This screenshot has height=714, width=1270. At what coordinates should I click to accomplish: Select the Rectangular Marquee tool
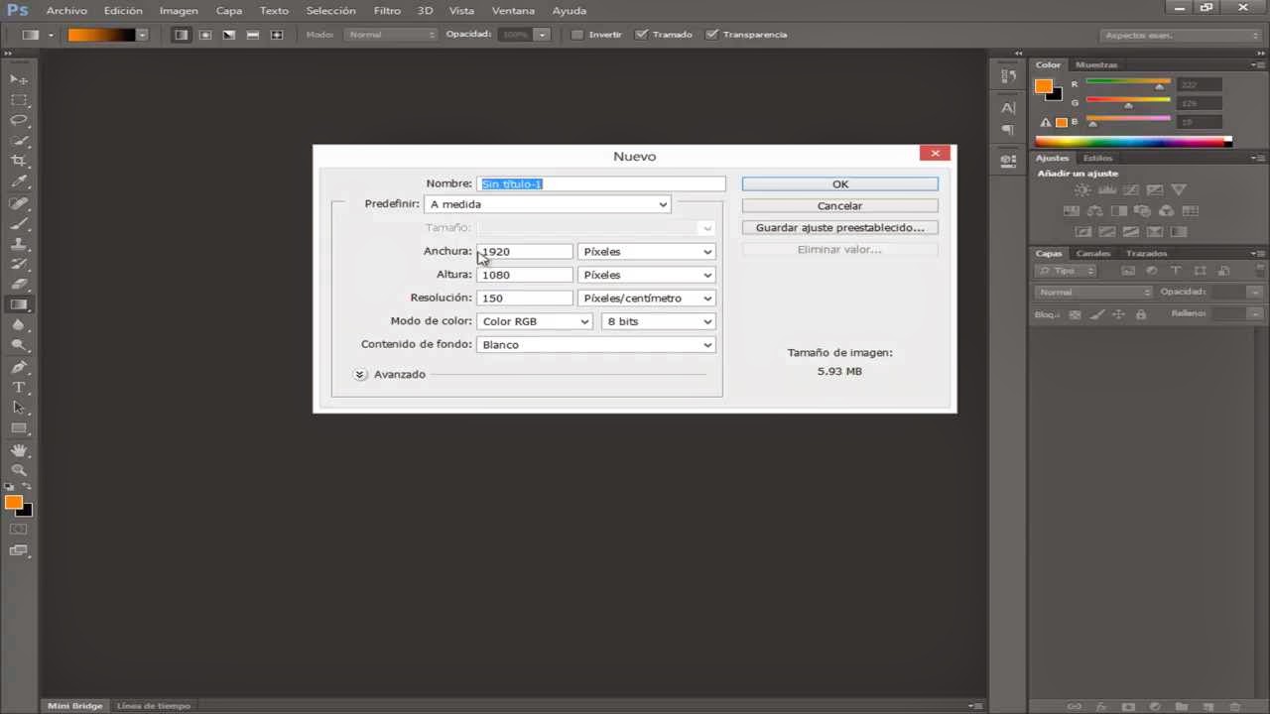[x=19, y=100]
